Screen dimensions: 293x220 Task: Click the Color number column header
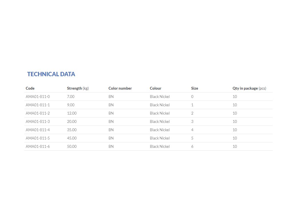[x=120, y=88]
